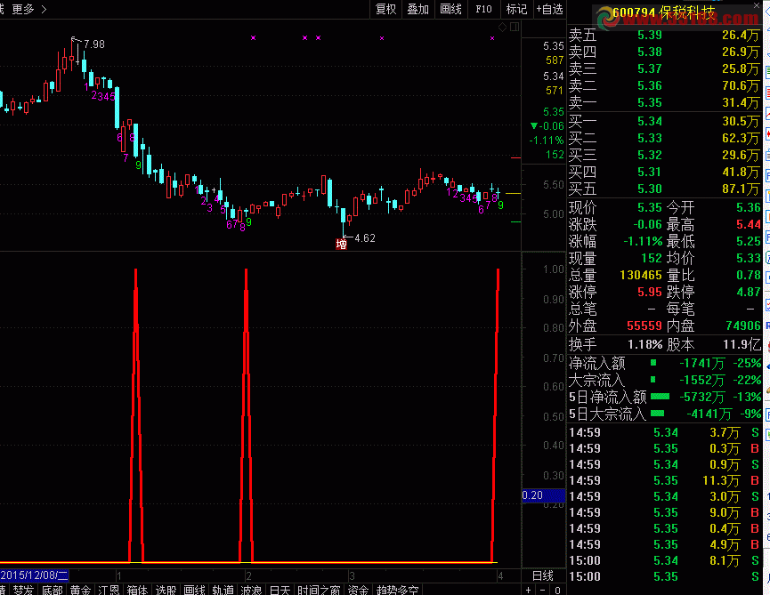Viewport: 770px width, 595px height.
Task: Click the 大宗流入 -1552万 row
Action: tap(664, 380)
